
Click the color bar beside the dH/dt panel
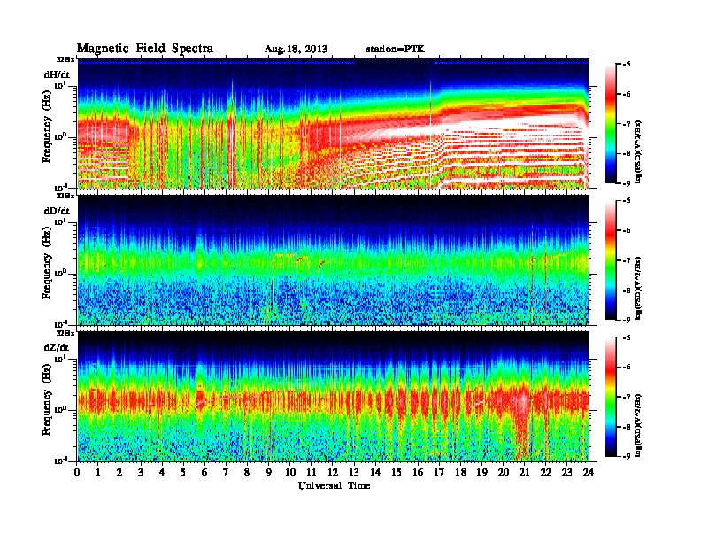610,123
